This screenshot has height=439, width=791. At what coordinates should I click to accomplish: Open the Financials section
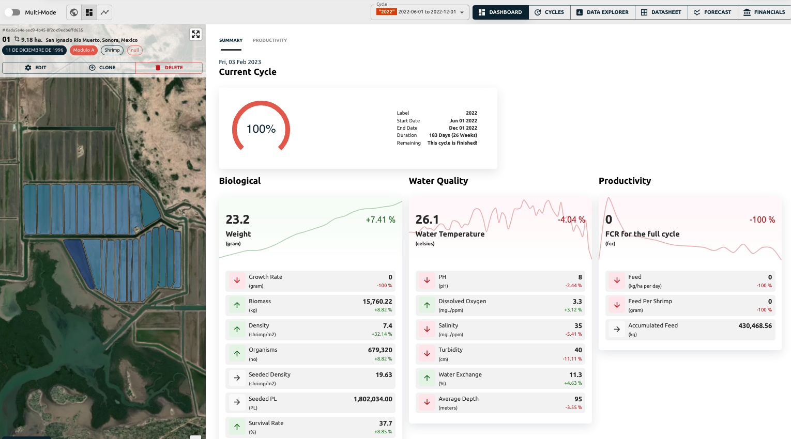[764, 12]
